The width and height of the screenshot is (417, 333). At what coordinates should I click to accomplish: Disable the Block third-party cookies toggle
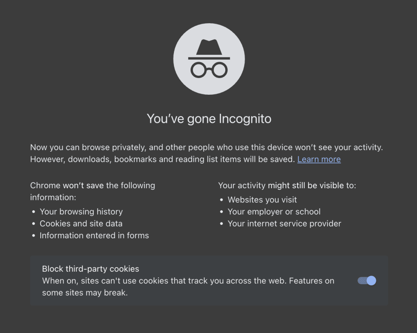pos(366,281)
